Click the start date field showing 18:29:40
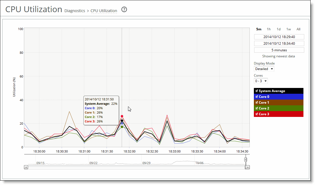The image size is (315, 185). 279,37
